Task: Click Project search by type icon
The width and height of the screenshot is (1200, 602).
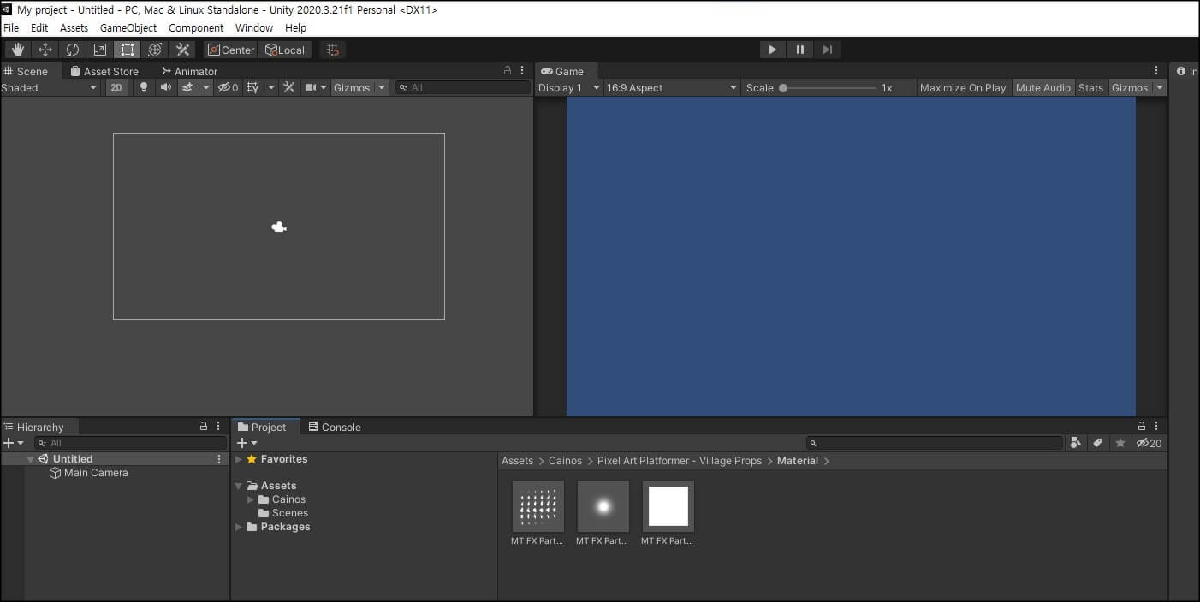Action: (1076, 443)
